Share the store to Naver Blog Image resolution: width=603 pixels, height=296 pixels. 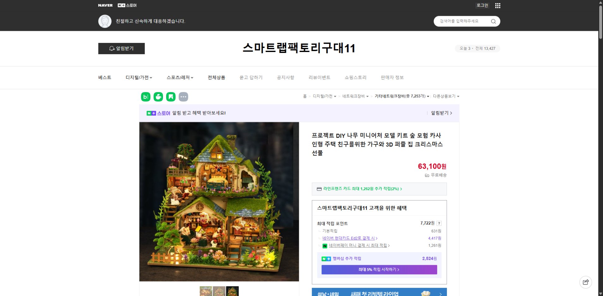click(145, 97)
